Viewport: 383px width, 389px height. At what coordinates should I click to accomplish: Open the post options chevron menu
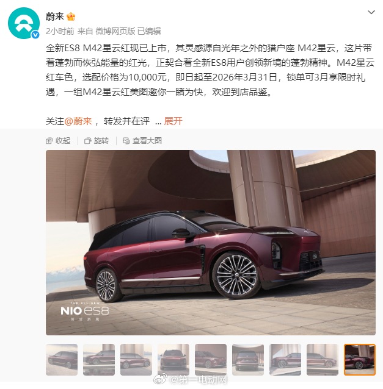pos(371,12)
